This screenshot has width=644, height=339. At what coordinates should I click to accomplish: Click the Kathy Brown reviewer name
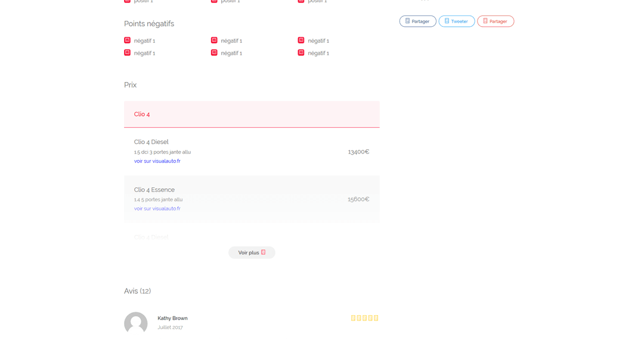[x=172, y=318]
